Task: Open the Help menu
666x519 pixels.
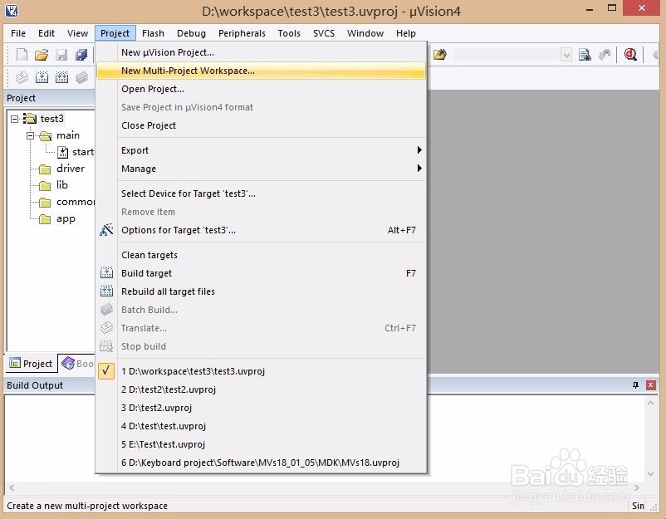Action: pos(405,33)
